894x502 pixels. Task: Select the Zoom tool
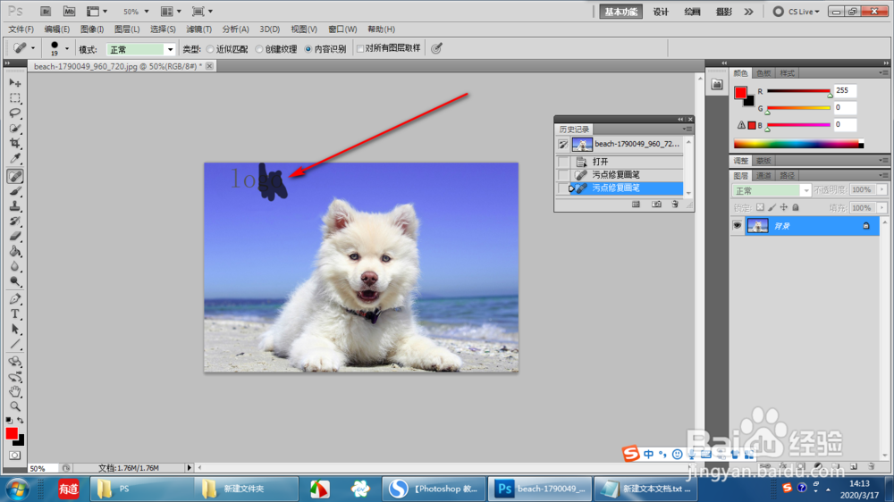(15, 406)
